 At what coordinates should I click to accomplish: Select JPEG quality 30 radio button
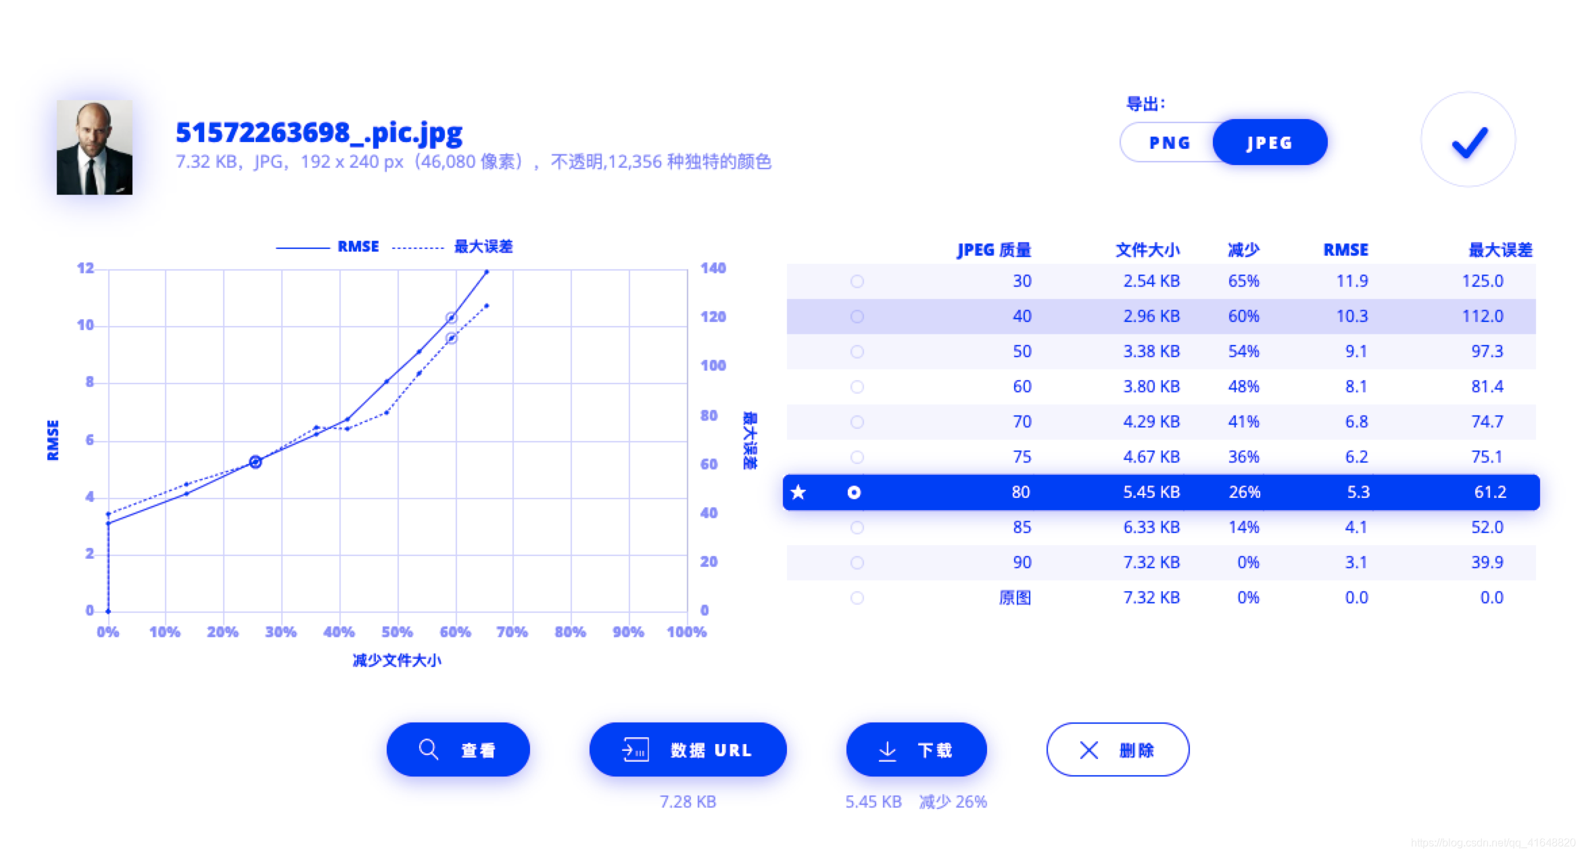857,281
